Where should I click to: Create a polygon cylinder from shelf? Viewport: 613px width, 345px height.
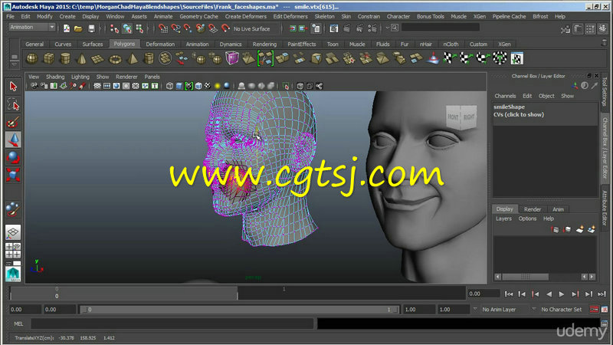pos(65,59)
